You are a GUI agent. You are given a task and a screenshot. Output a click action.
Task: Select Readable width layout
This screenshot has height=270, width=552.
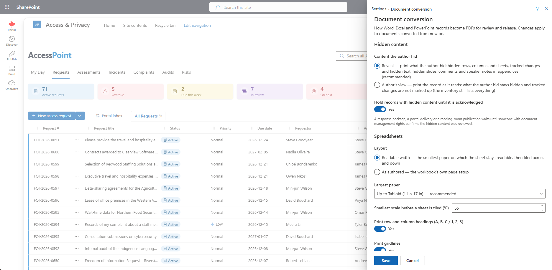coord(377,158)
